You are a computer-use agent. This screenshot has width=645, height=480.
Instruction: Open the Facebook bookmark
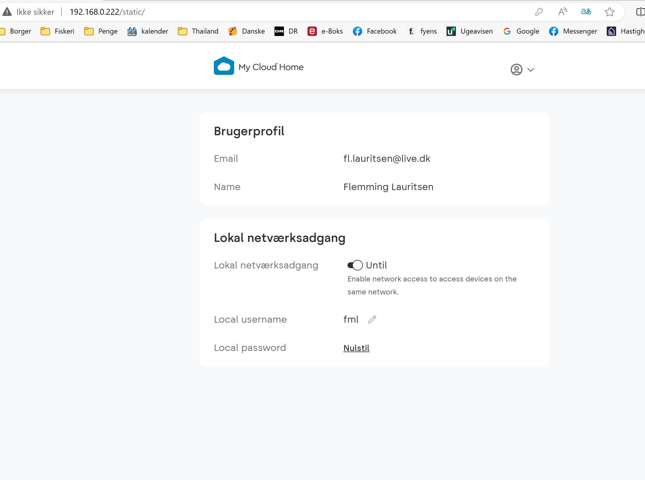click(375, 31)
